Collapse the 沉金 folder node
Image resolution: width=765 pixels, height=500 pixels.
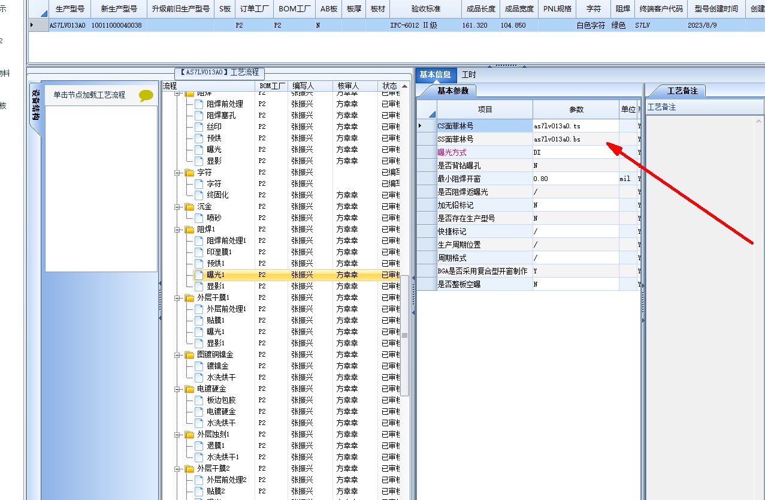point(177,206)
